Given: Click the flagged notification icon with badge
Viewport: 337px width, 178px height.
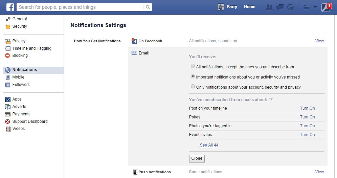Looking at the screenshot, I should 325,7.
